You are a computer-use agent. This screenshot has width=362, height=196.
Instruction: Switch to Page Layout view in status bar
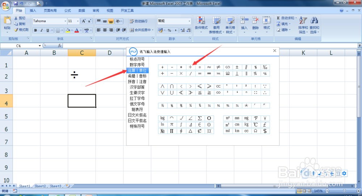coord(304,191)
